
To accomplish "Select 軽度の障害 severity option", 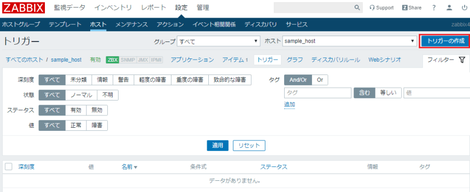I will [152, 80].
